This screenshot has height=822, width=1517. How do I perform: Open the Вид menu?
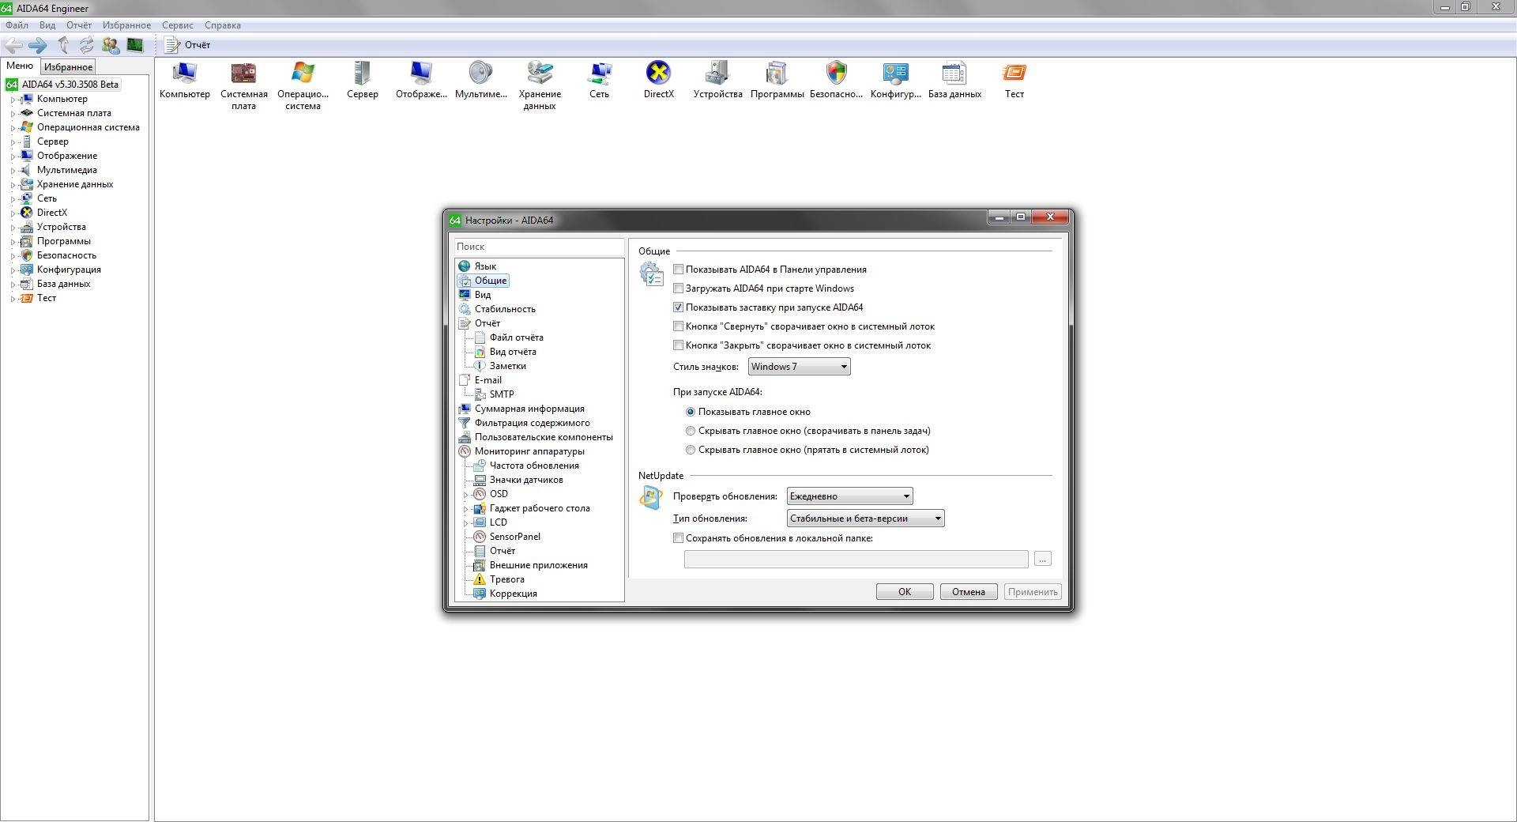click(47, 25)
